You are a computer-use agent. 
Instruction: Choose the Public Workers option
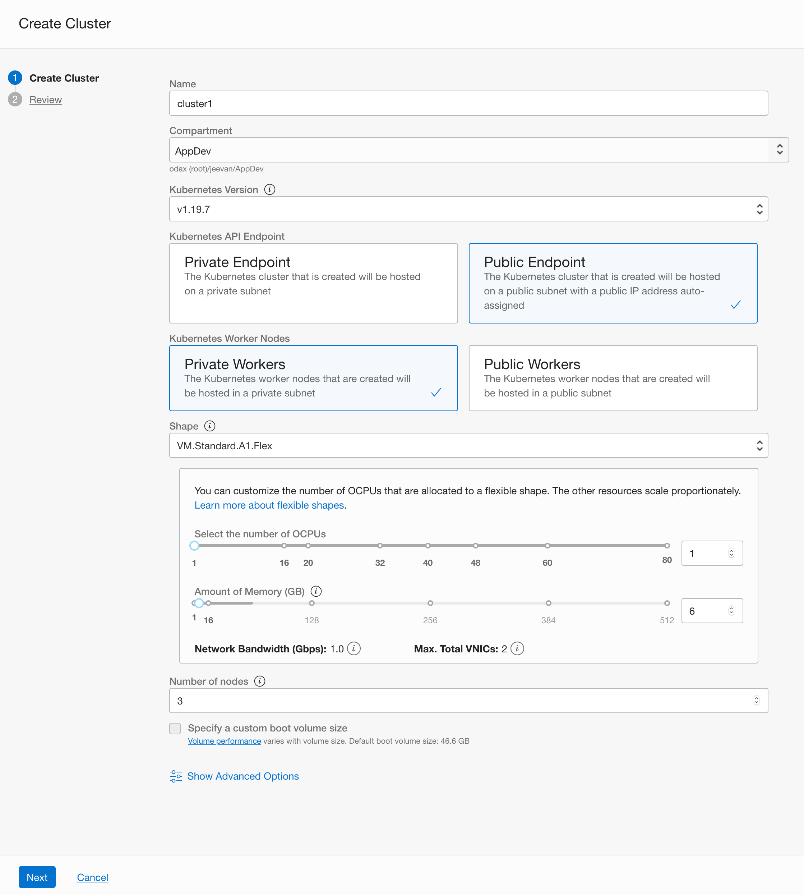(613, 378)
